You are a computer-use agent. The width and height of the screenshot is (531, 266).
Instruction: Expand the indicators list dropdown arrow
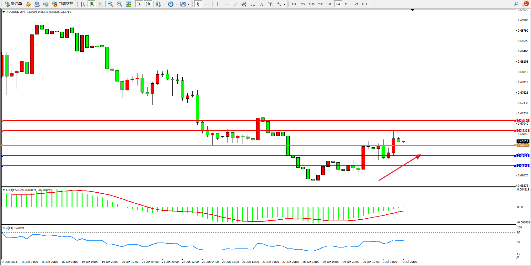pyautogui.click(x=164, y=4)
